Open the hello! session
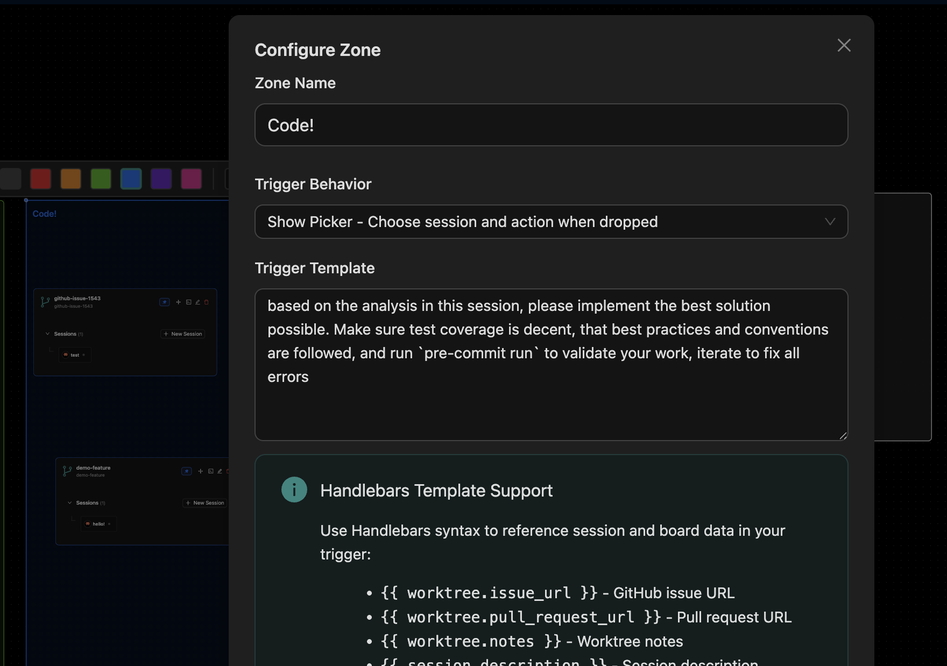Screen dimensions: 947x666 (98, 523)
